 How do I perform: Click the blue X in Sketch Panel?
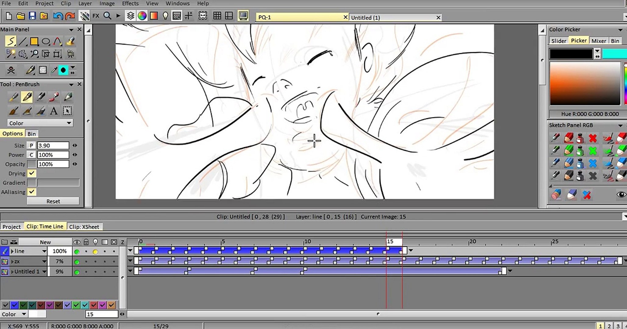(593, 163)
